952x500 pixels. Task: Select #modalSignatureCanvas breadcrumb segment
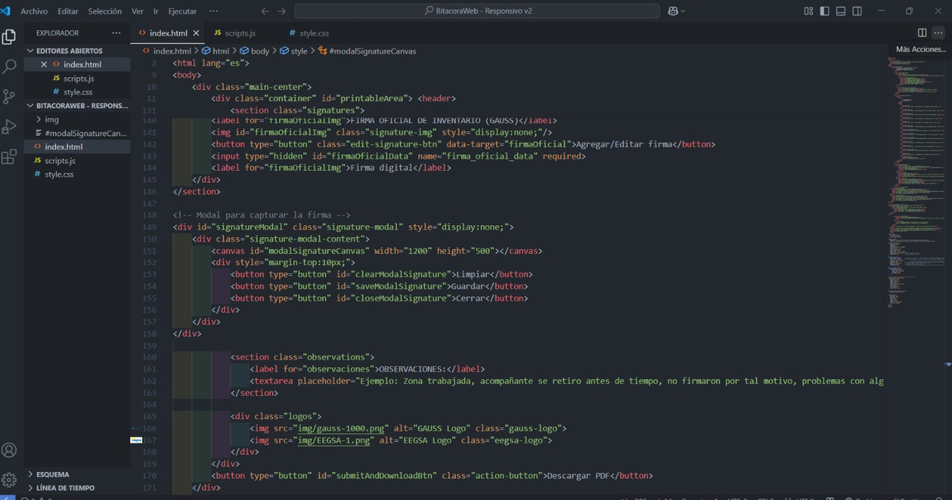tap(372, 51)
